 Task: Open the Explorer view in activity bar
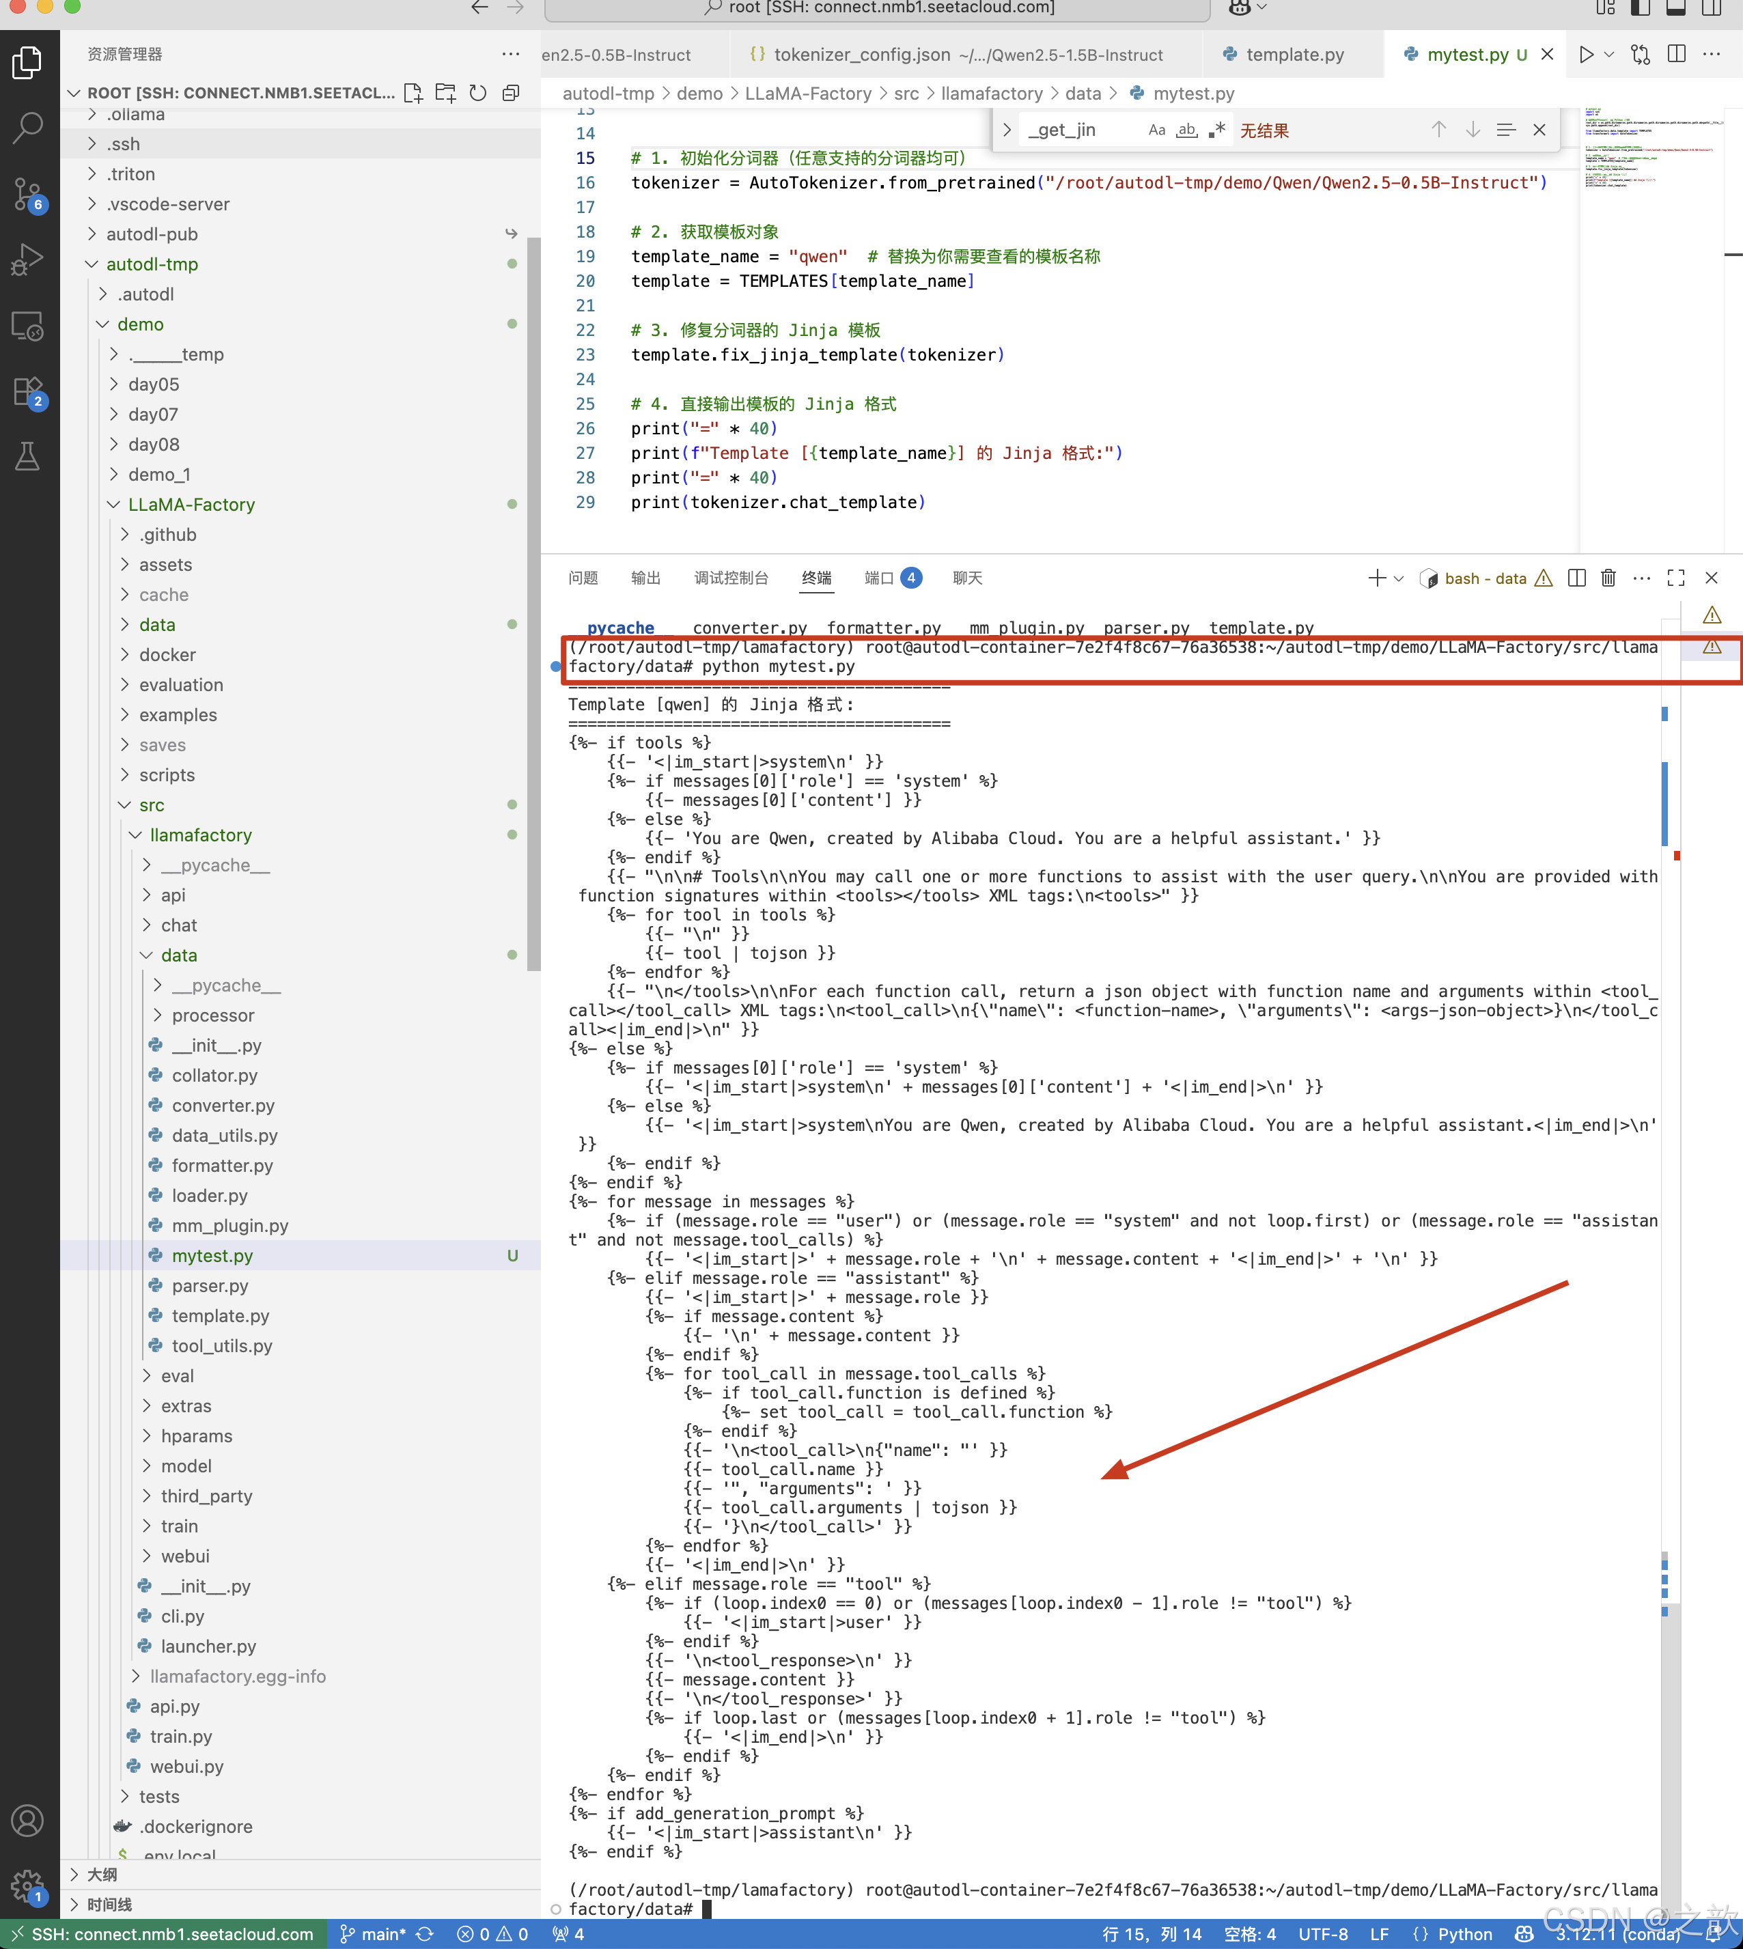tap(28, 64)
